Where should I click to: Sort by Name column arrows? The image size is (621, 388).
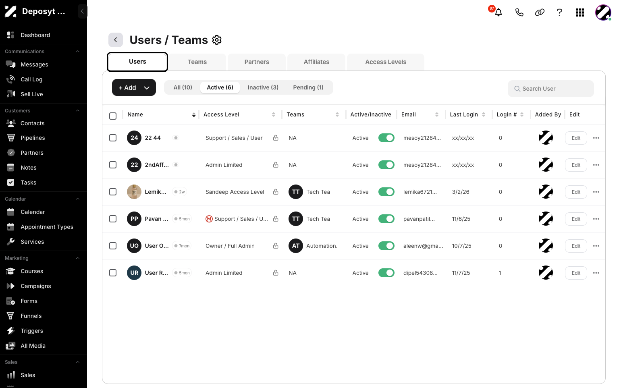(194, 115)
